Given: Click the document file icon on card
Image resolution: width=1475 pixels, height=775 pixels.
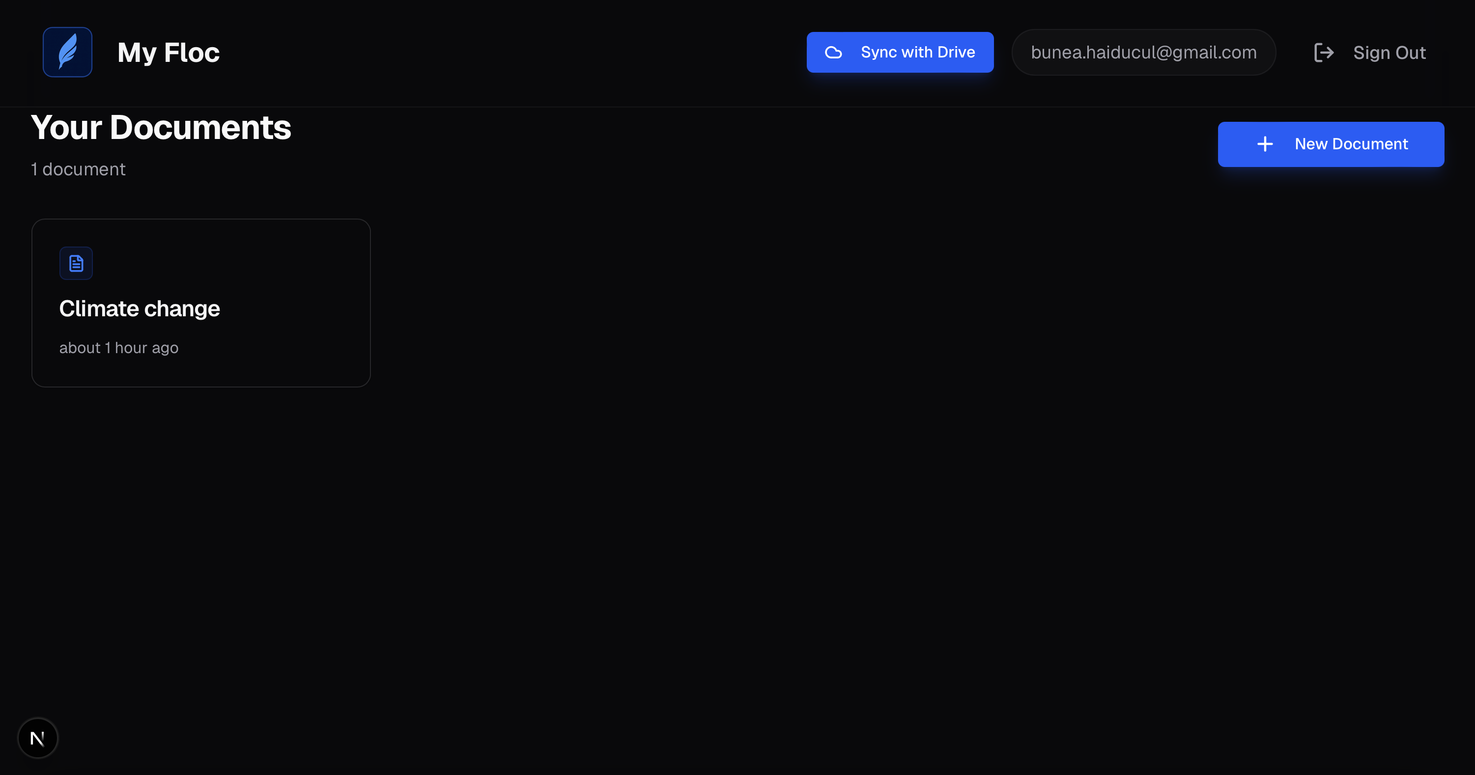Looking at the screenshot, I should click(x=76, y=263).
